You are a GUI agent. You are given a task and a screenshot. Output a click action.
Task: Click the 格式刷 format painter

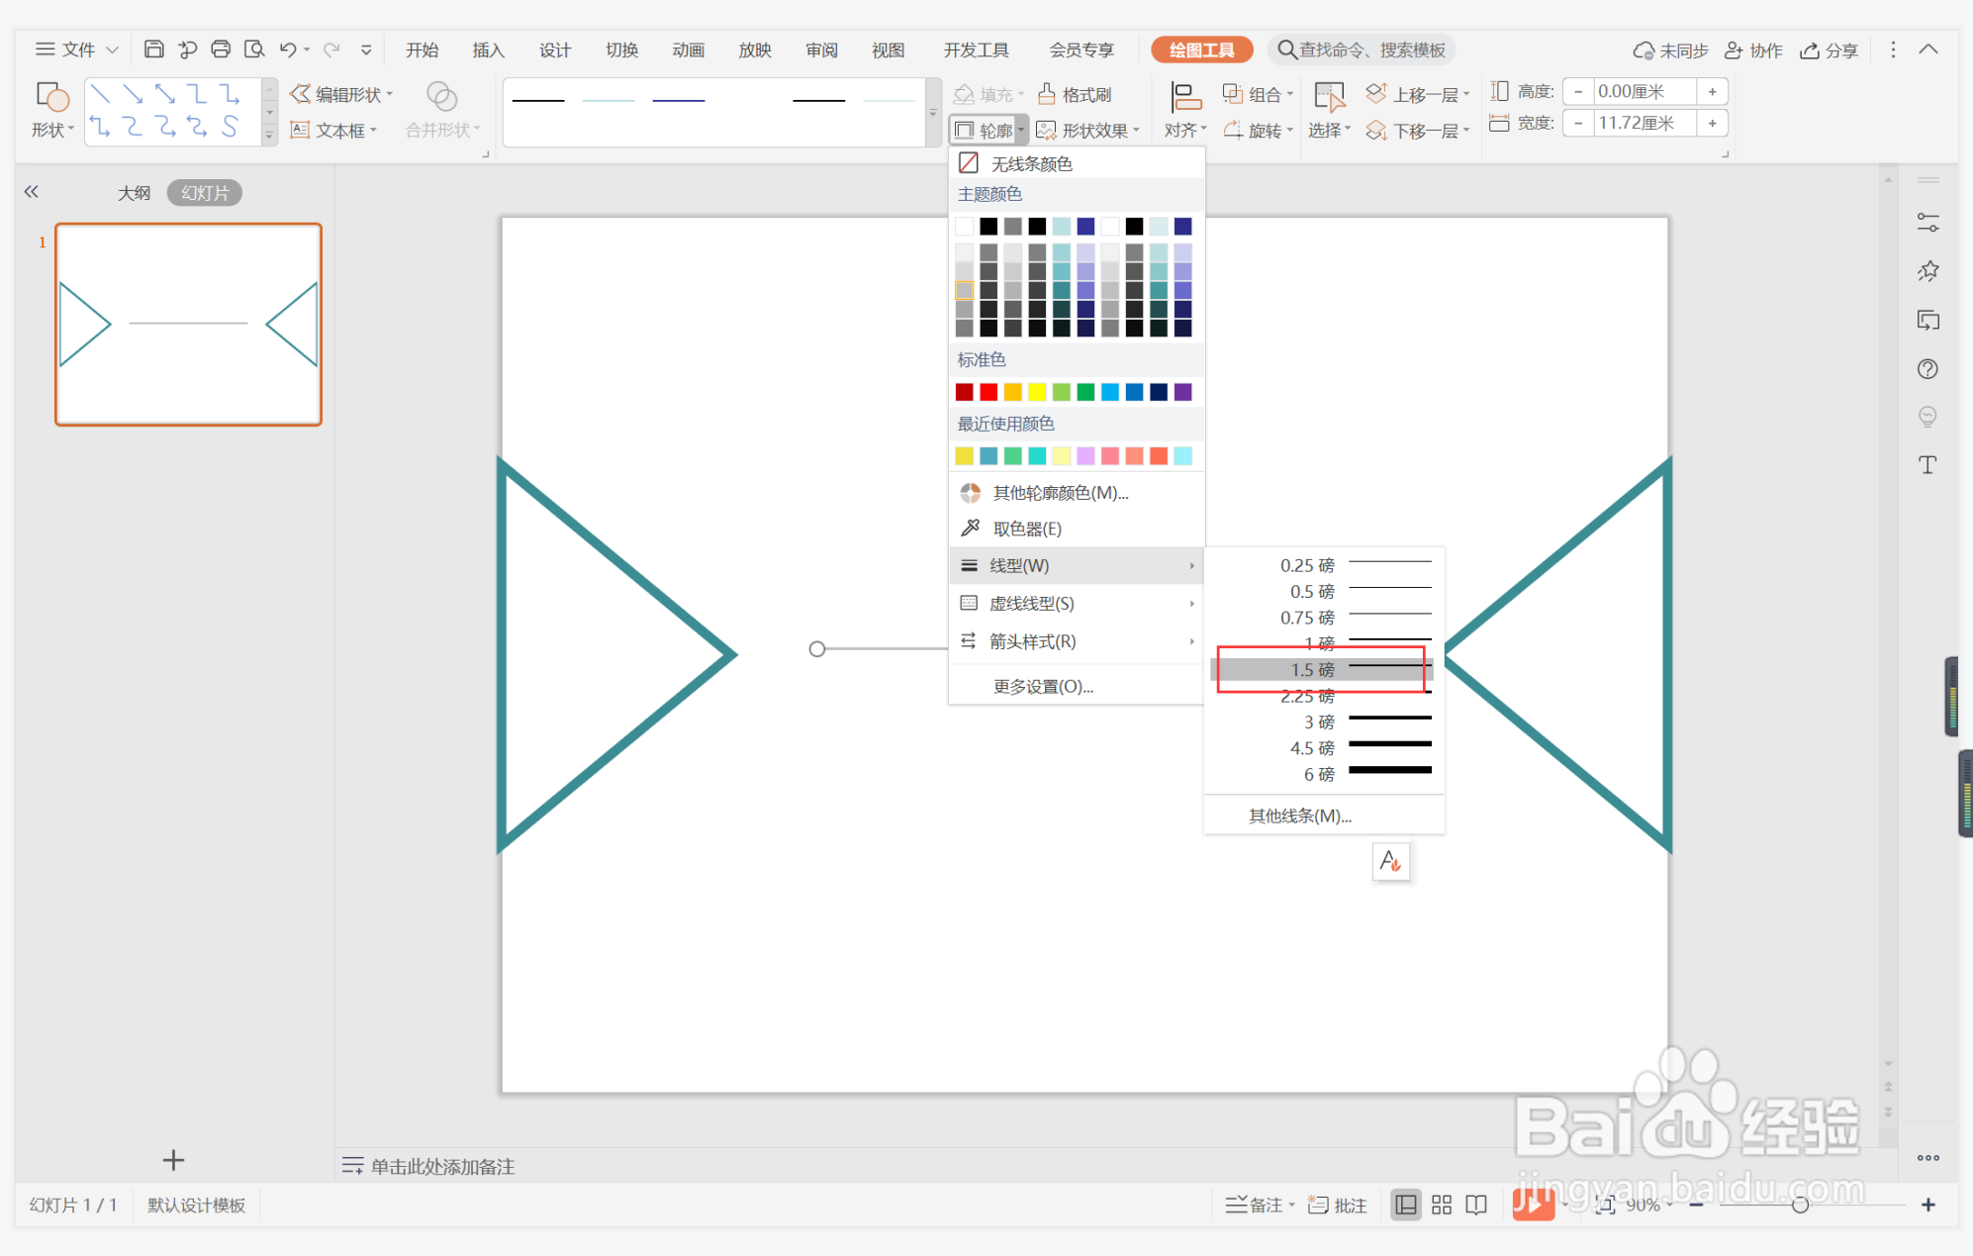1076,94
